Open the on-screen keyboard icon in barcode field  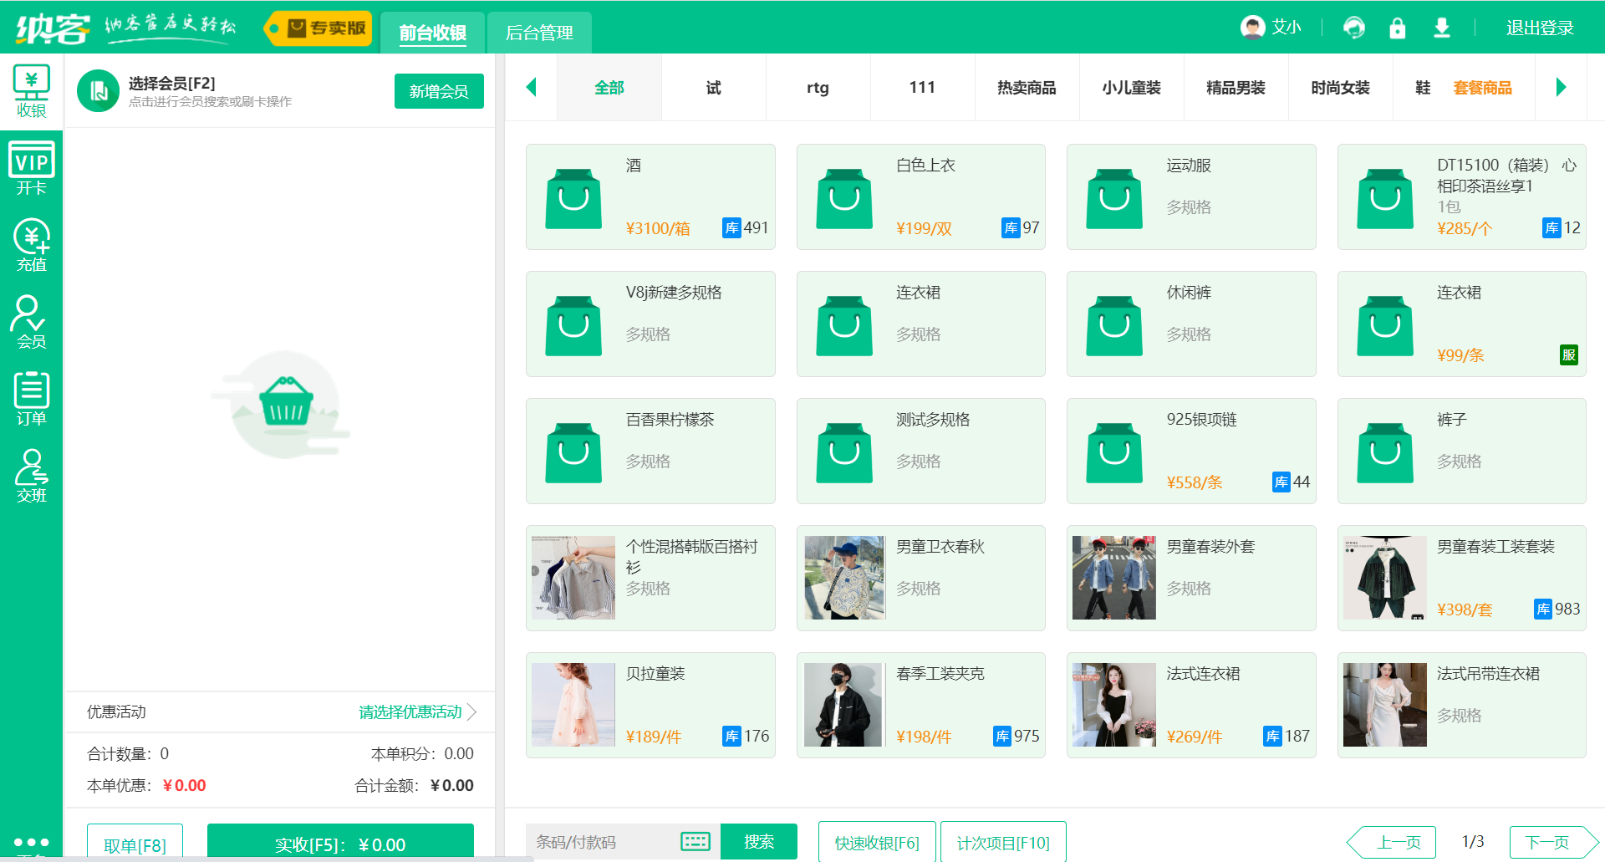point(695,842)
